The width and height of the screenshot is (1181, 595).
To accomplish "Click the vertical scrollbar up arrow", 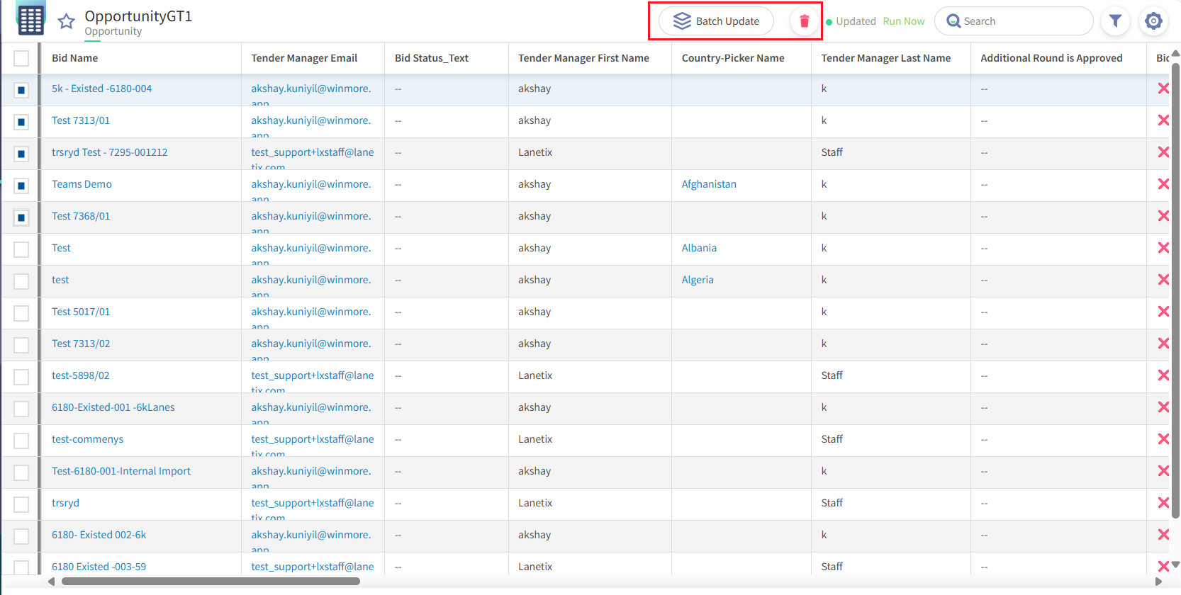I will coord(1175,53).
